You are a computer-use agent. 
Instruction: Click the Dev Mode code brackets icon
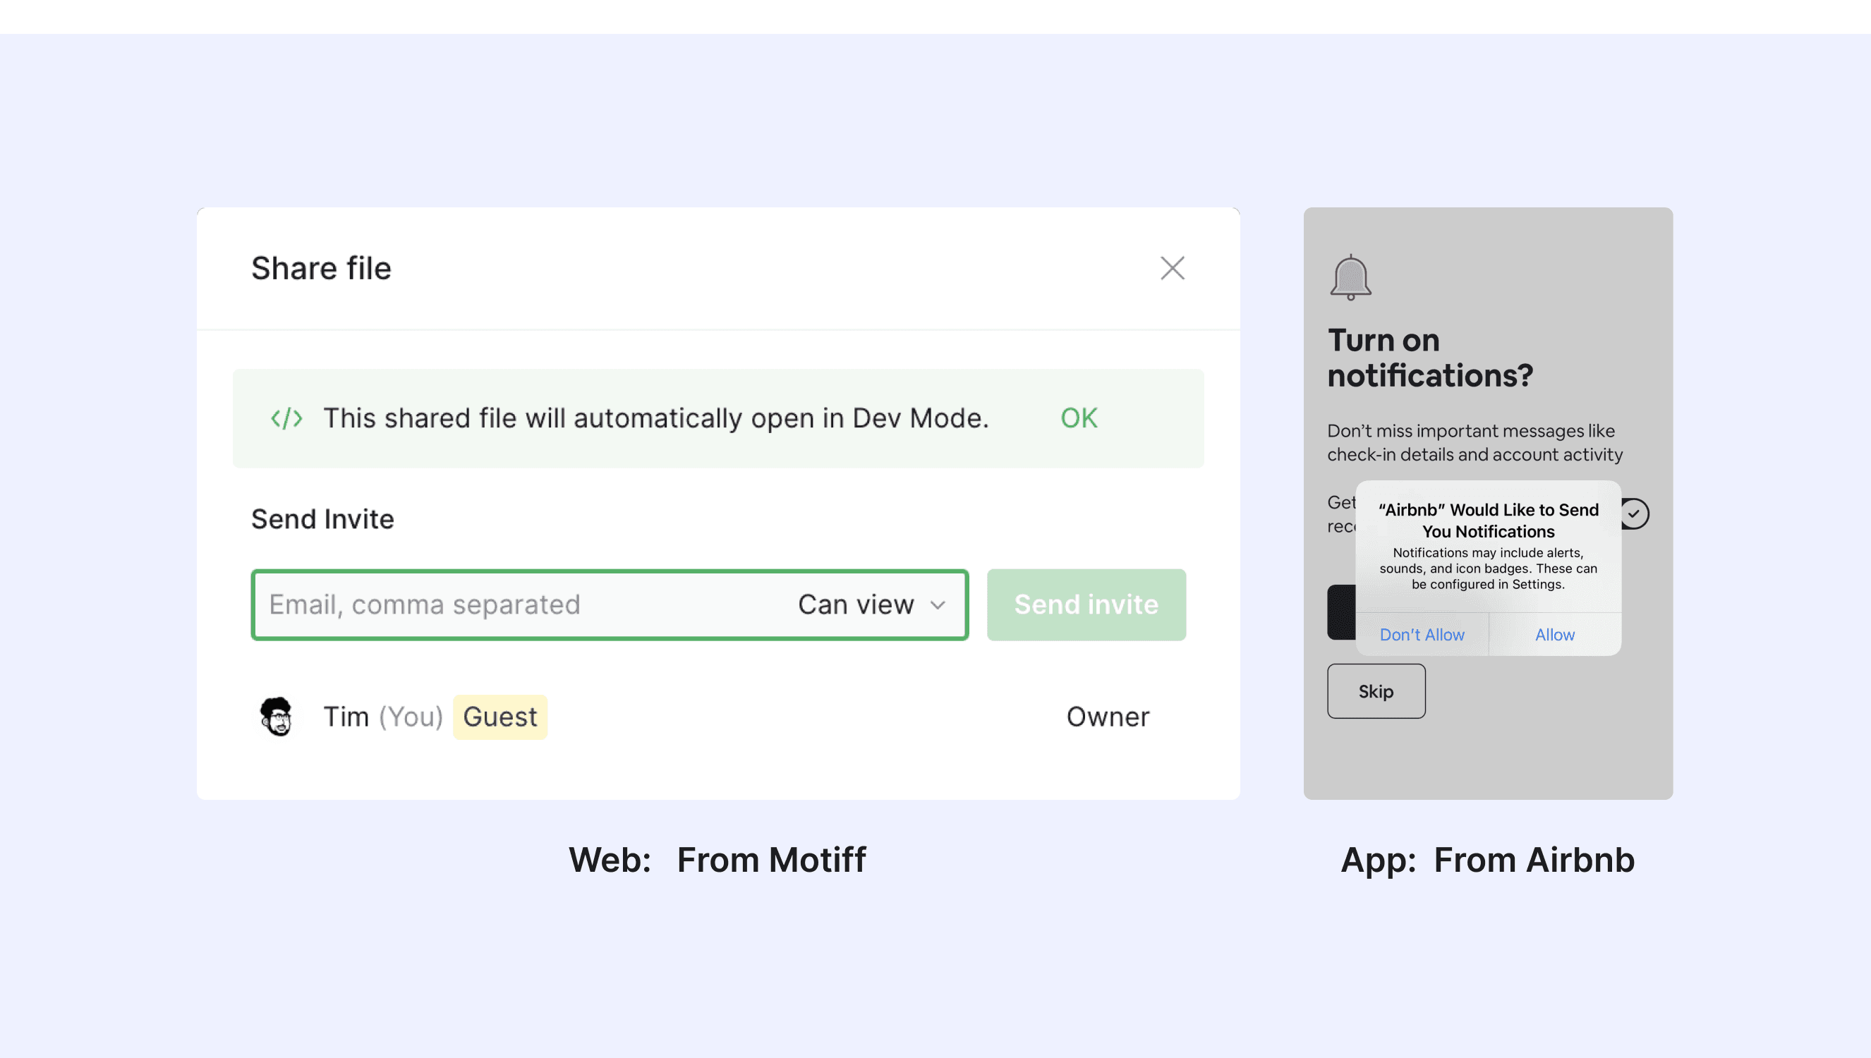[x=286, y=418]
